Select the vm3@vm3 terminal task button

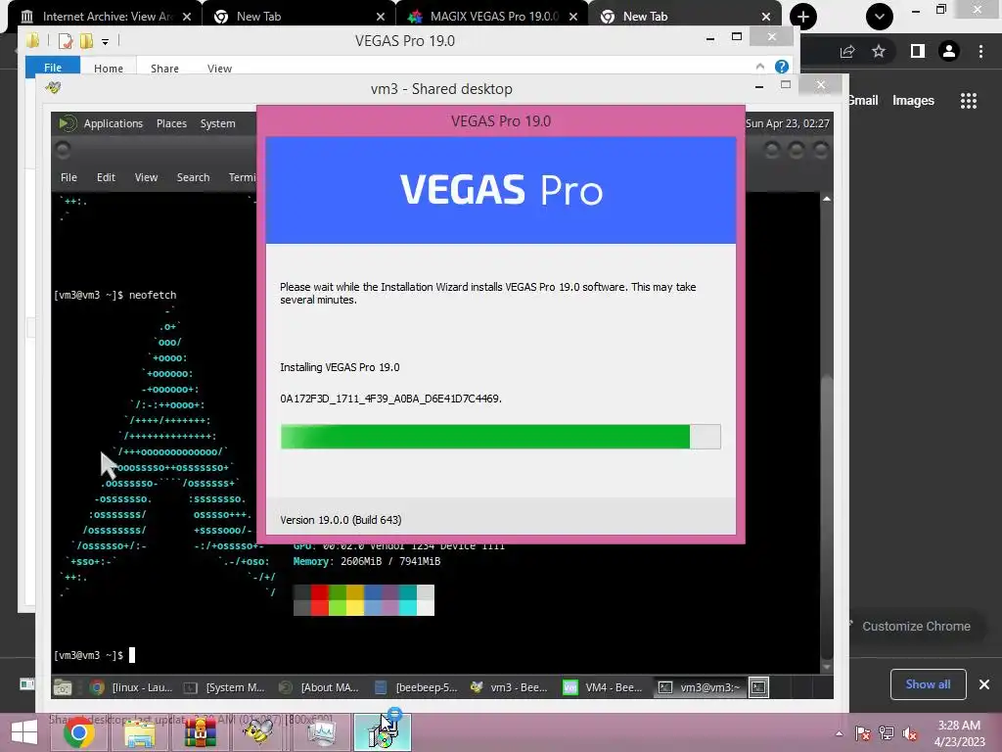point(701,687)
